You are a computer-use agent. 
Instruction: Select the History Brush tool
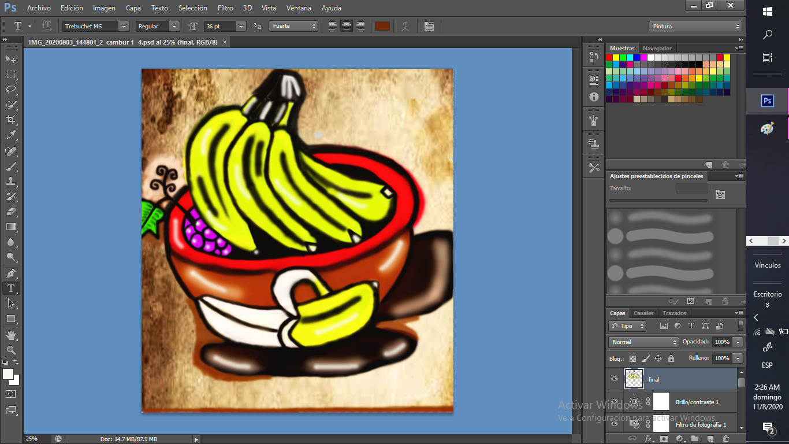[x=11, y=197]
